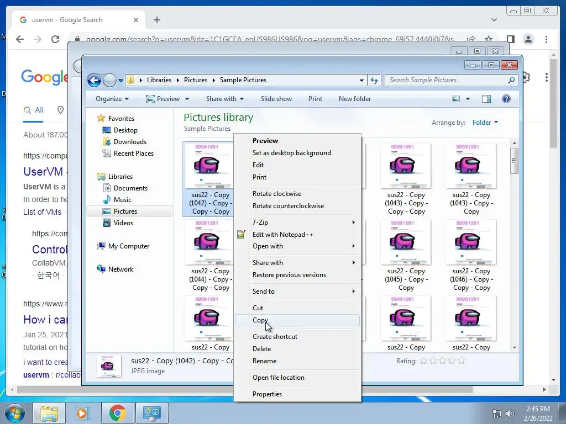
Task: Choose Restore previous versions
Action: [297, 275]
